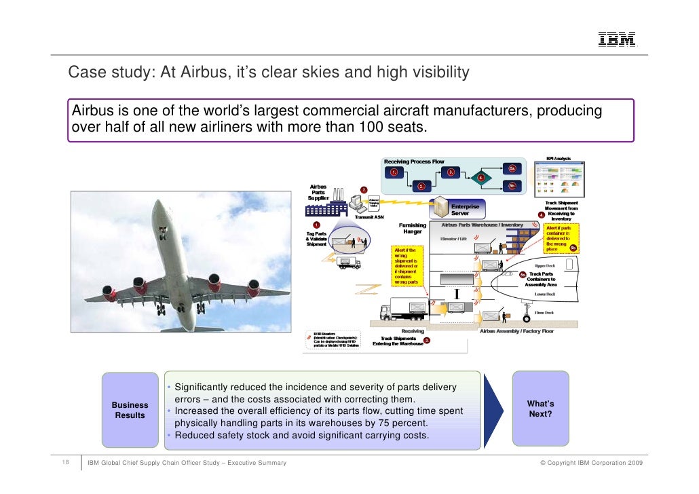Click bullet 'Increased the overall efficiency of its parts flow'
Screen dimensions: 699x494
[319, 417]
